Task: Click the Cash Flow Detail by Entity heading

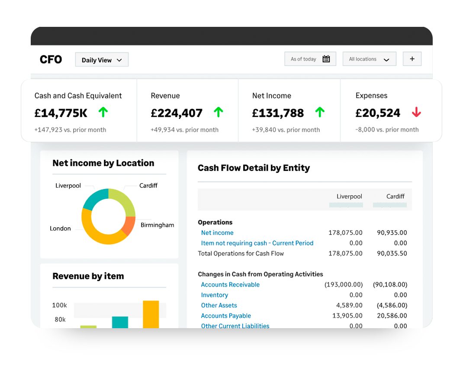Action: 254,168
